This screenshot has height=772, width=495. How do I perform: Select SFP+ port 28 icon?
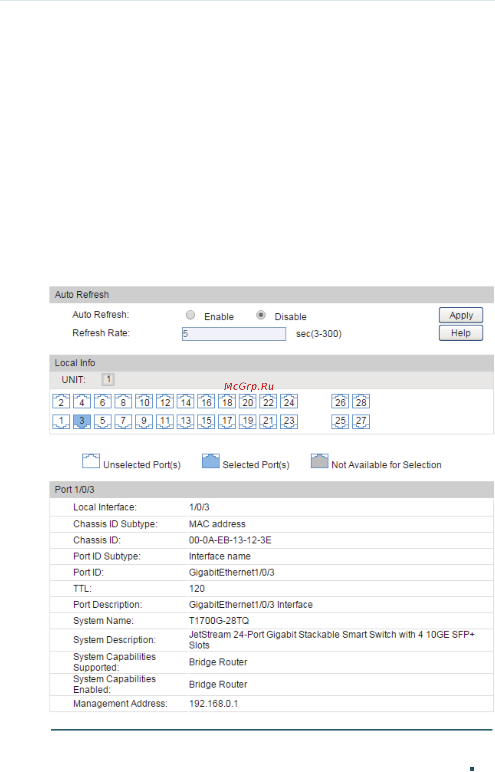[361, 401]
